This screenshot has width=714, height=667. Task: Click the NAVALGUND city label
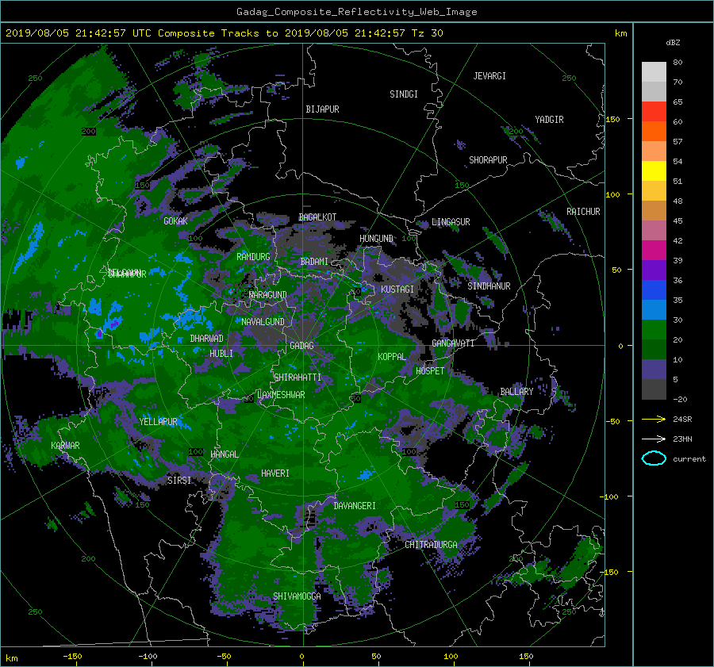click(263, 322)
